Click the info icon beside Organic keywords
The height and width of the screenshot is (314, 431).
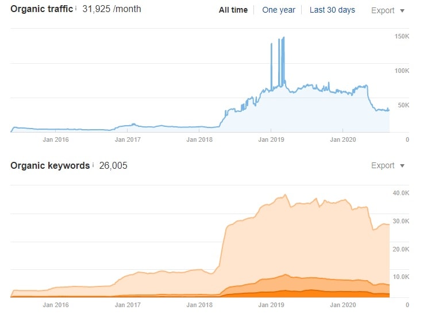point(93,165)
